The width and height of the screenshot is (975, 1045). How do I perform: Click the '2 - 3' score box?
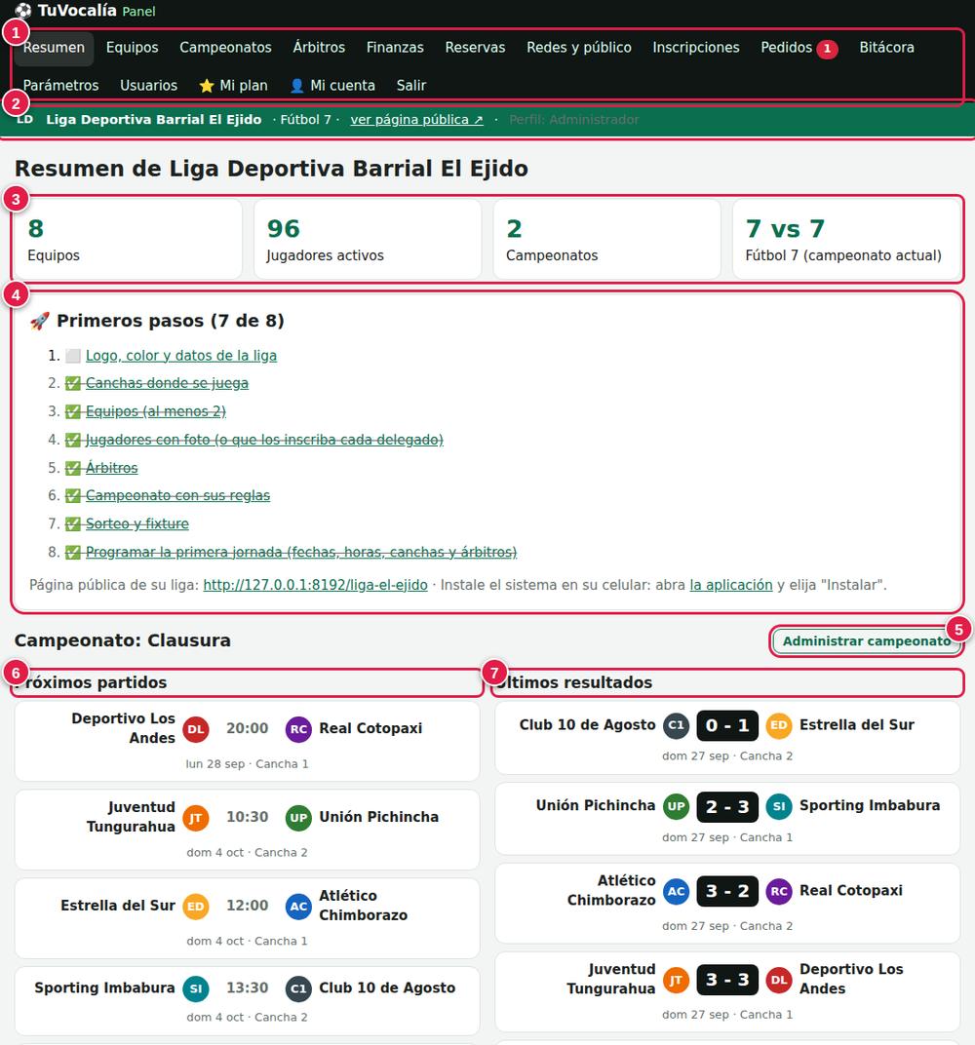coord(727,806)
